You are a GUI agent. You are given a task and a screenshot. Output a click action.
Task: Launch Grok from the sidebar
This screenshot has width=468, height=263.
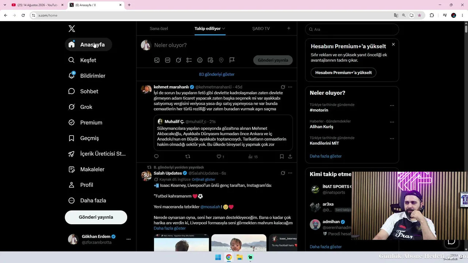point(80,107)
